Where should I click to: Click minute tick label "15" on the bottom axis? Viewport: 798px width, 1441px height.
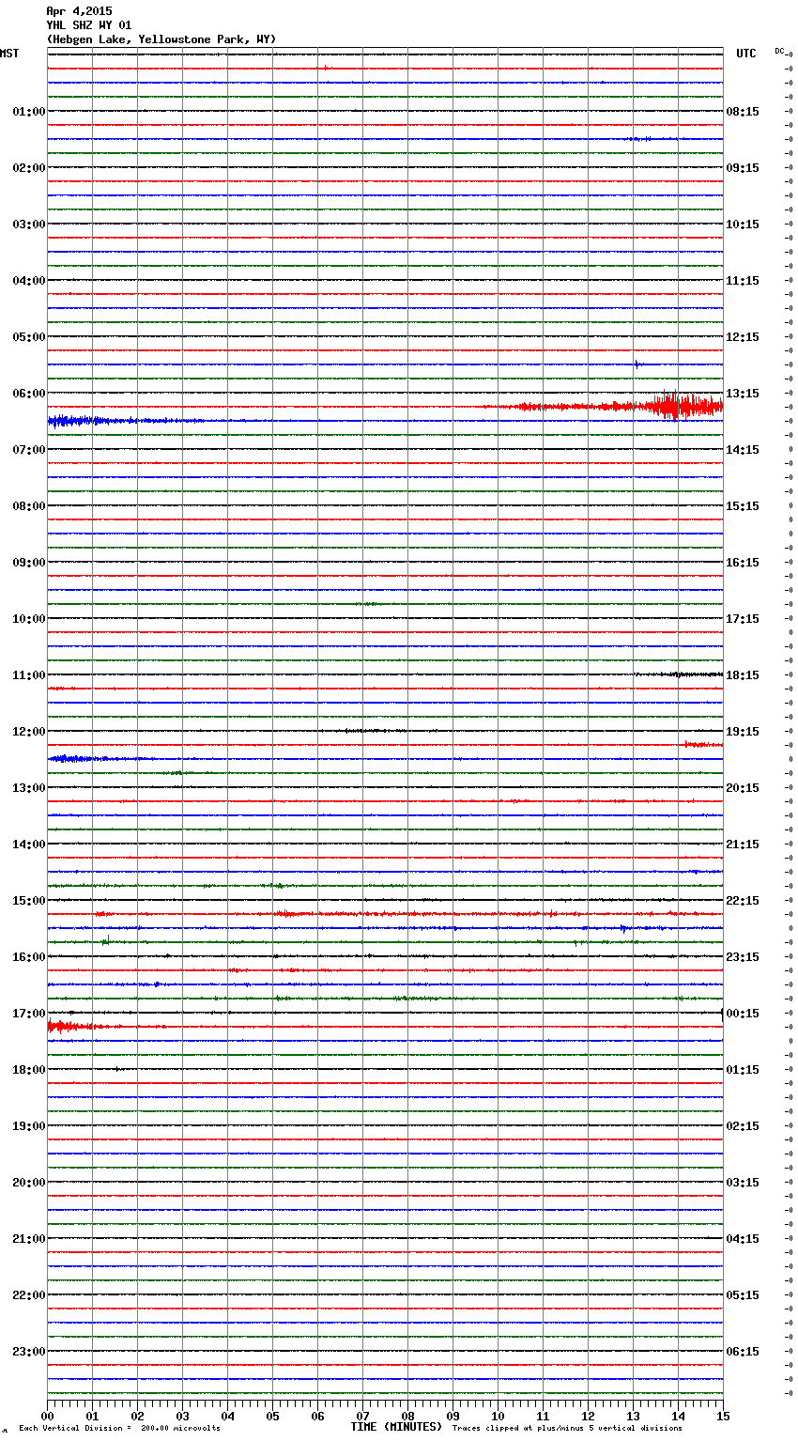(x=723, y=1416)
